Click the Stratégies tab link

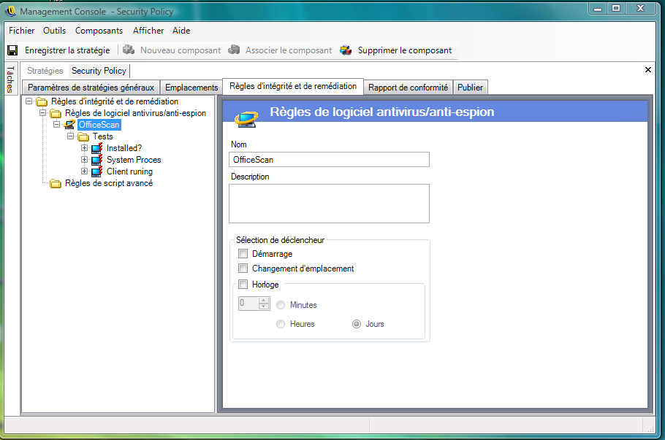pyautogui.click(x=45, y=71)
